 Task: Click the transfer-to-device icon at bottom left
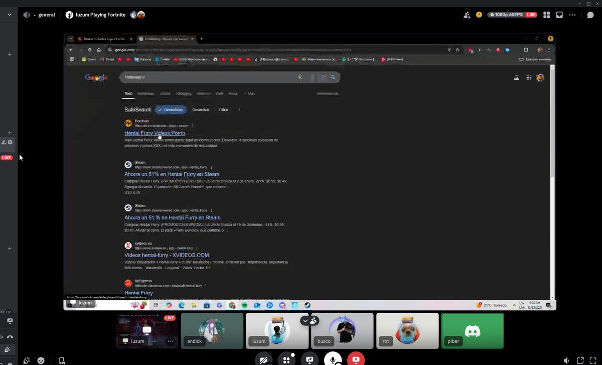(x=61, y=360)
